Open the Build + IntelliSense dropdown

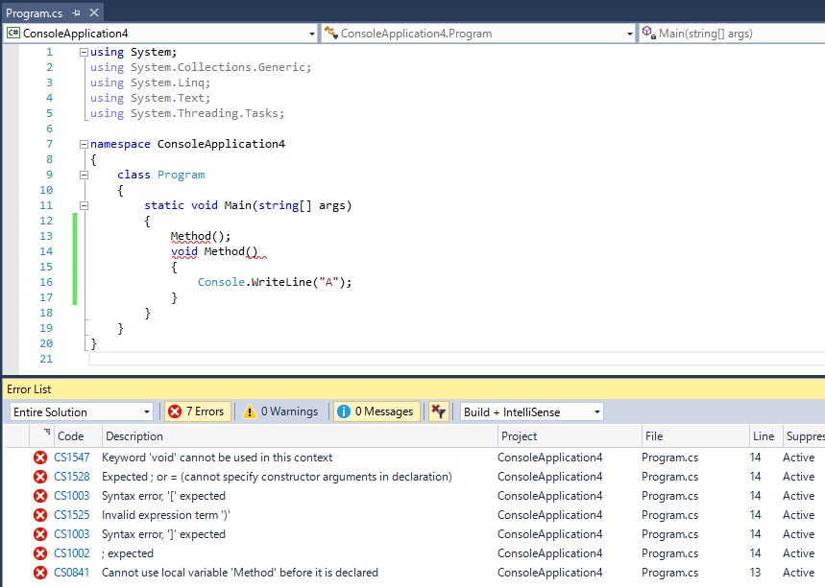click(x=532, y=411)
